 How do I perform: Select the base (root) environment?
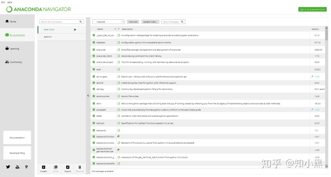(62, 29)
